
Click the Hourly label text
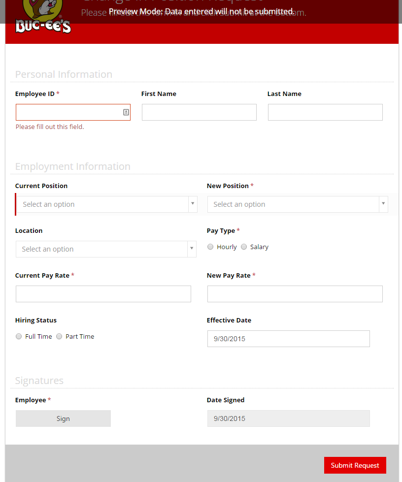tap(227, 247)
